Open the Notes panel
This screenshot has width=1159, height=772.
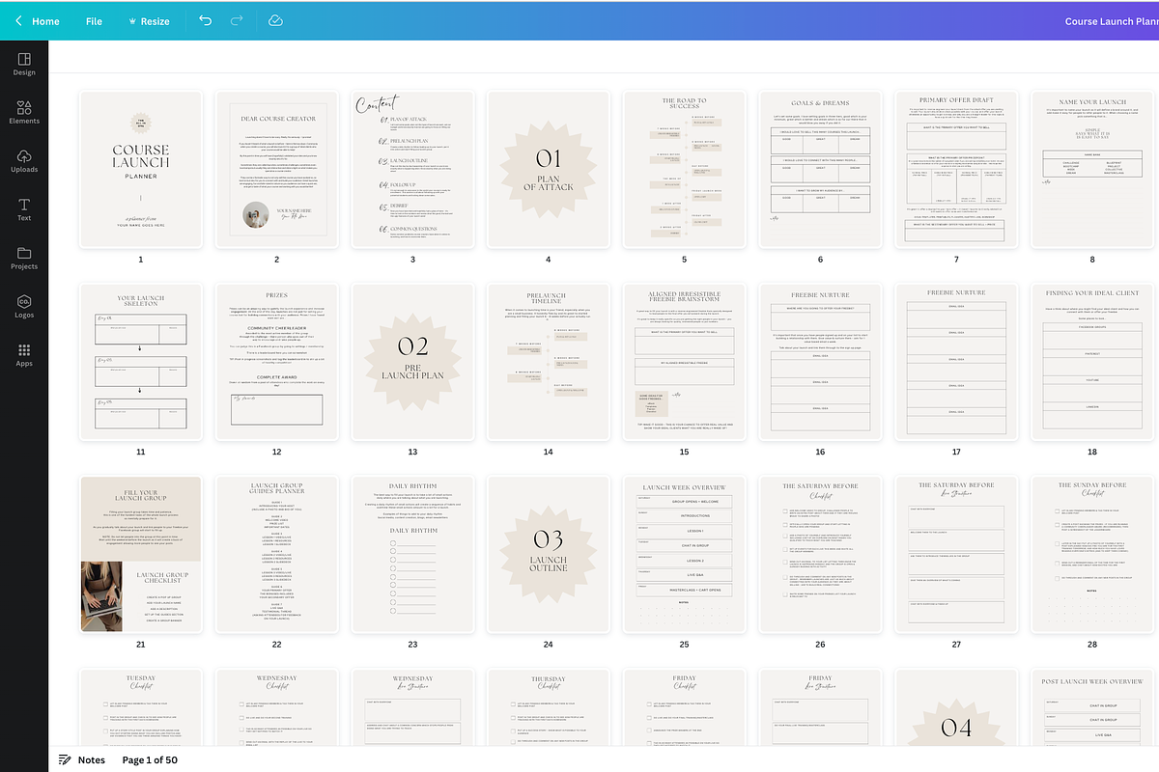[82, 759]
